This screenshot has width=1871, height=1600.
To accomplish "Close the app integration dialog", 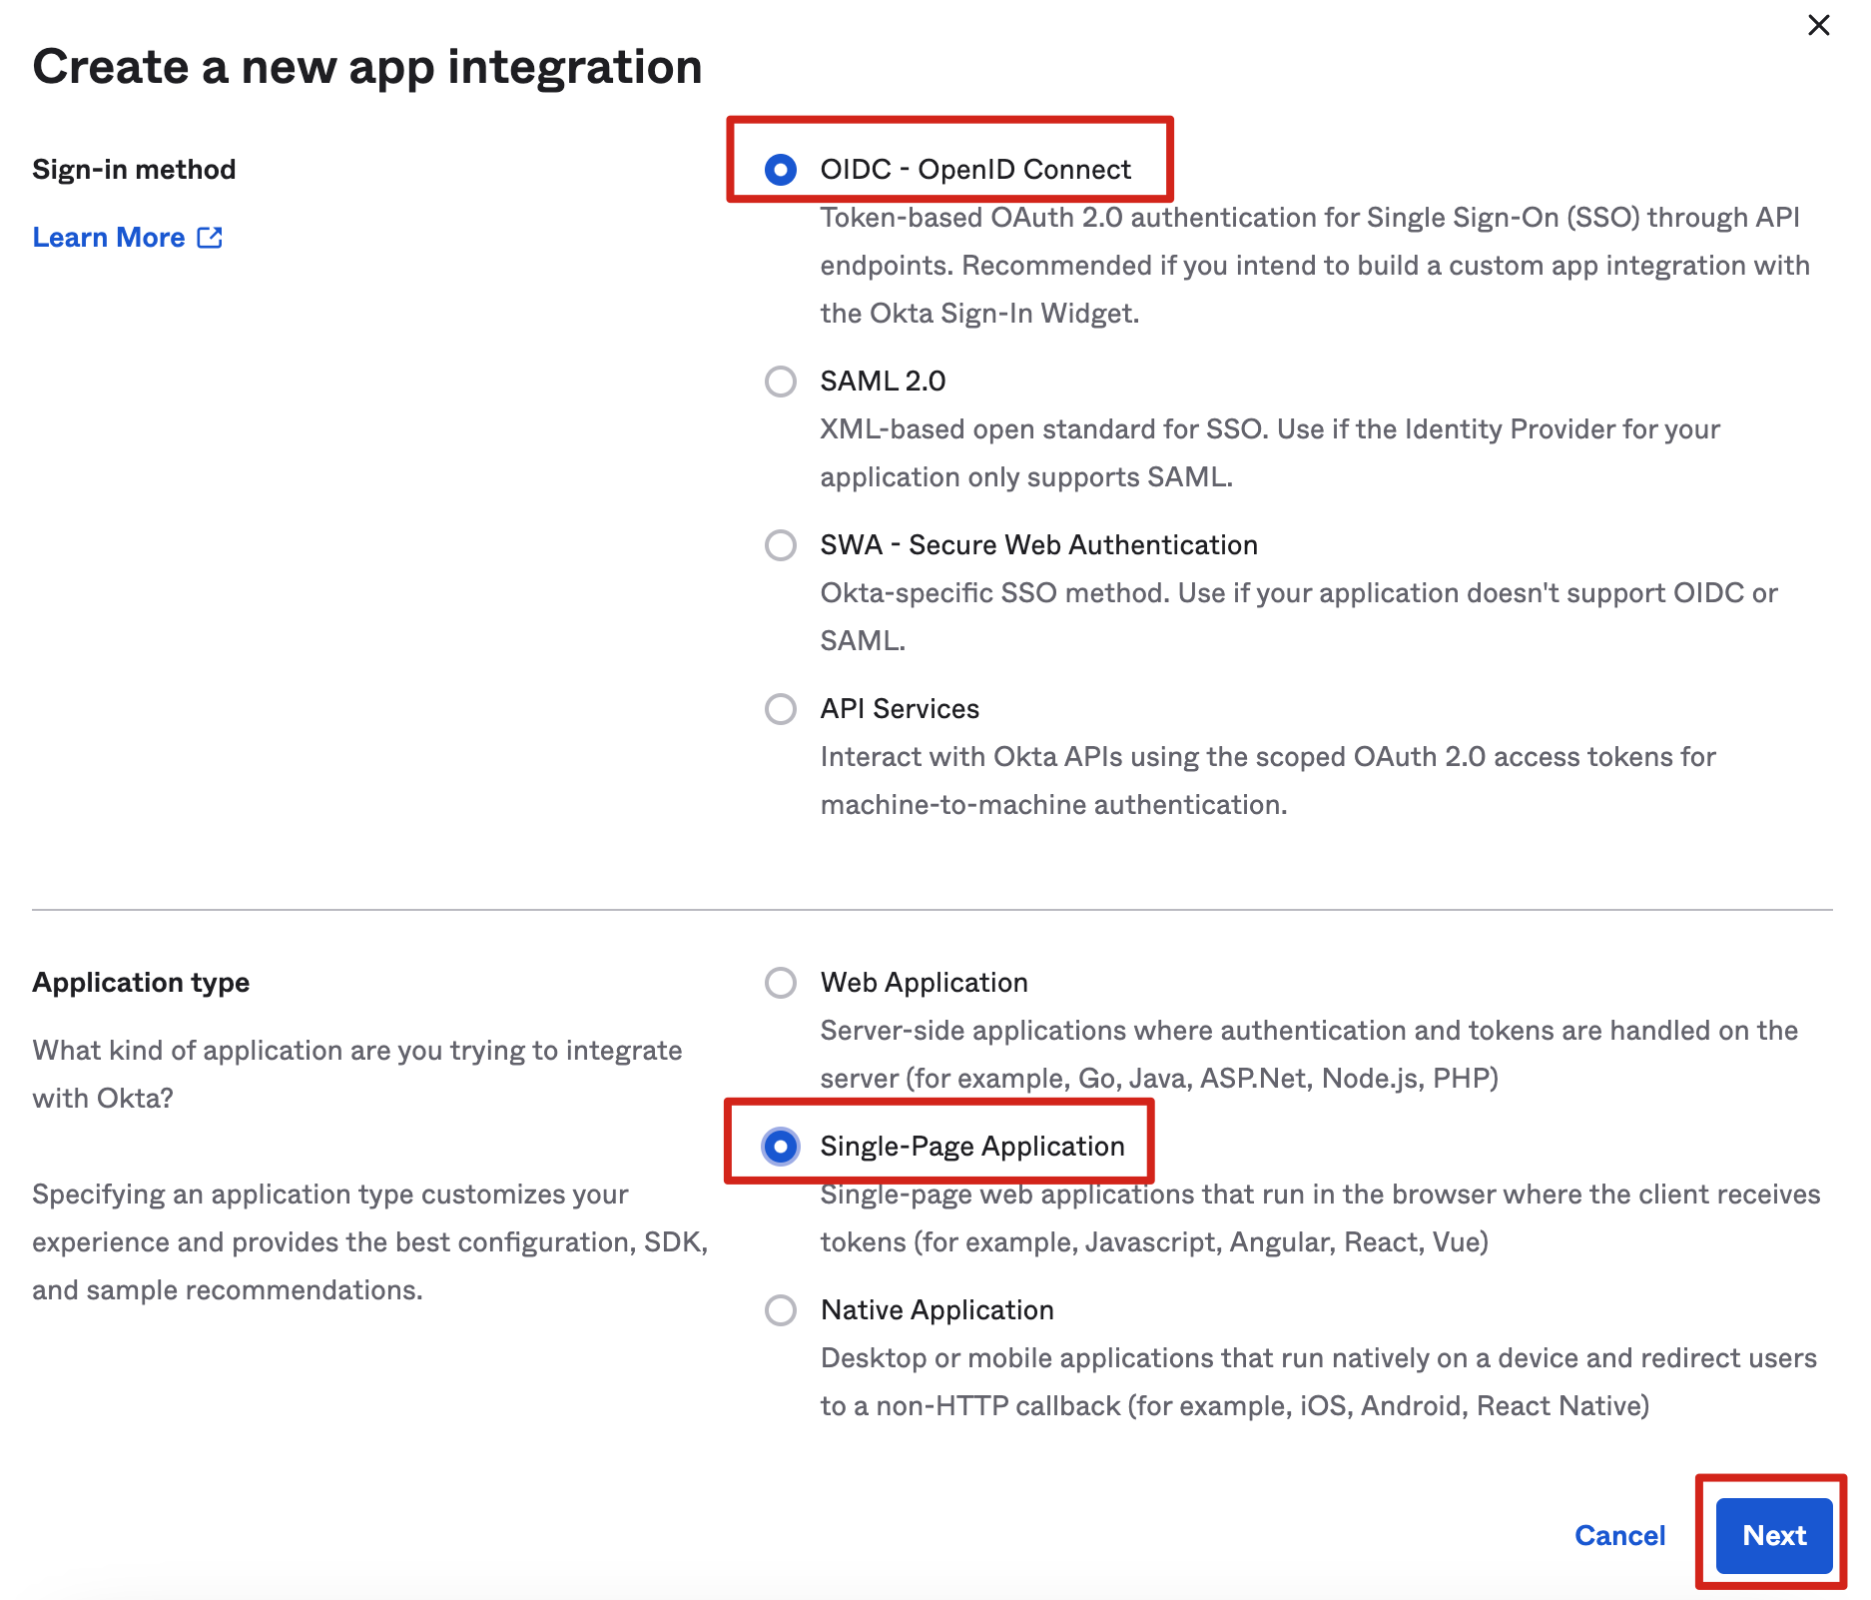I will pos(1819,27).
